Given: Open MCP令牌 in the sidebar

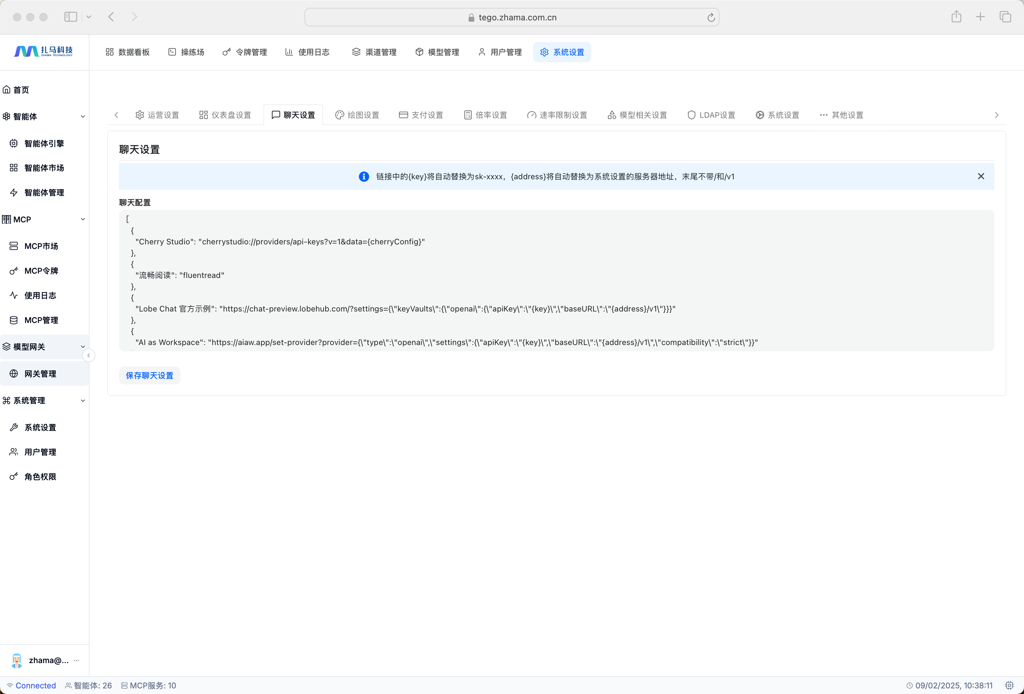Looking at the screenshot, I should (41, 271).
